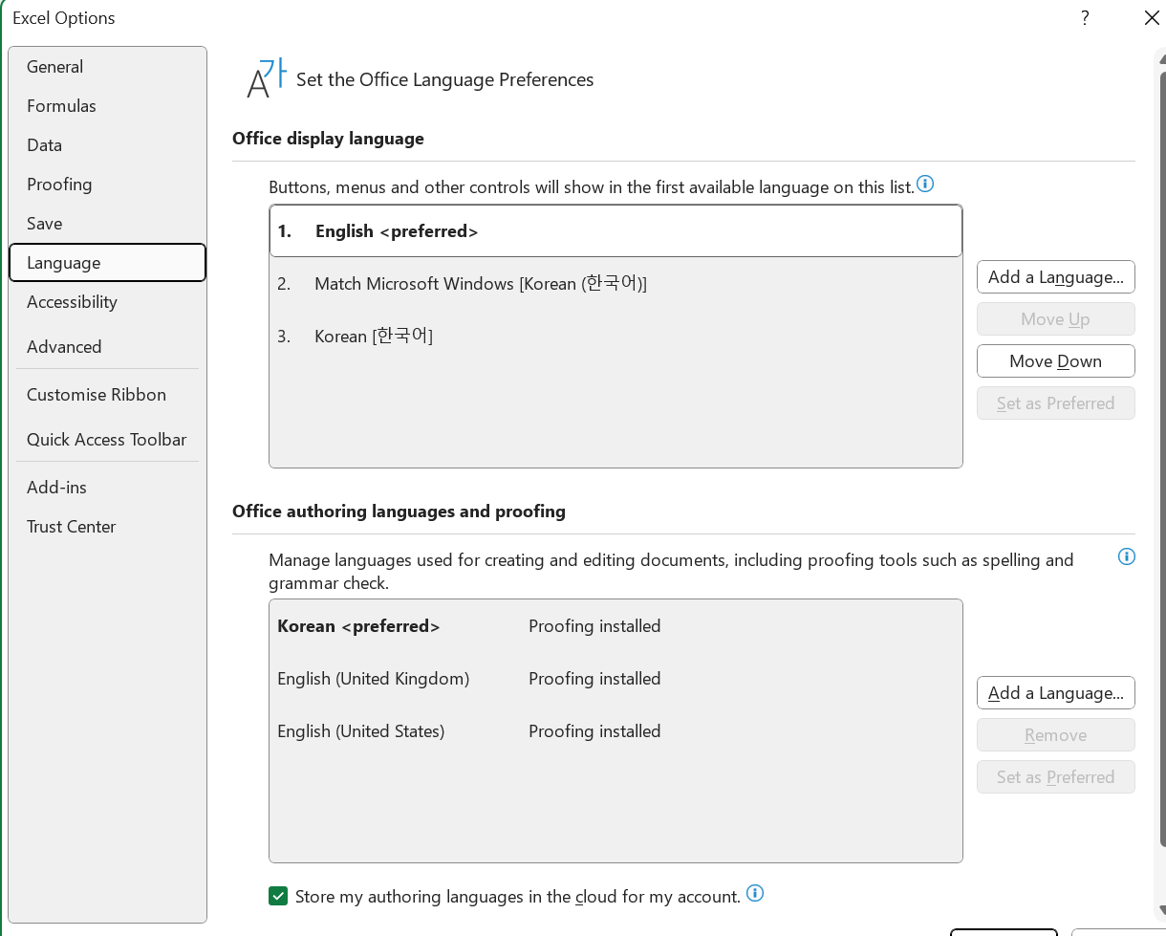Click the info icon next to cloud storage checkbox
The height and width of the screenshot is (936, 1166).
coord(755,894)
